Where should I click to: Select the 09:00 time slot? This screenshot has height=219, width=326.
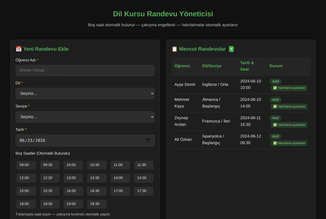click(26, 165)
